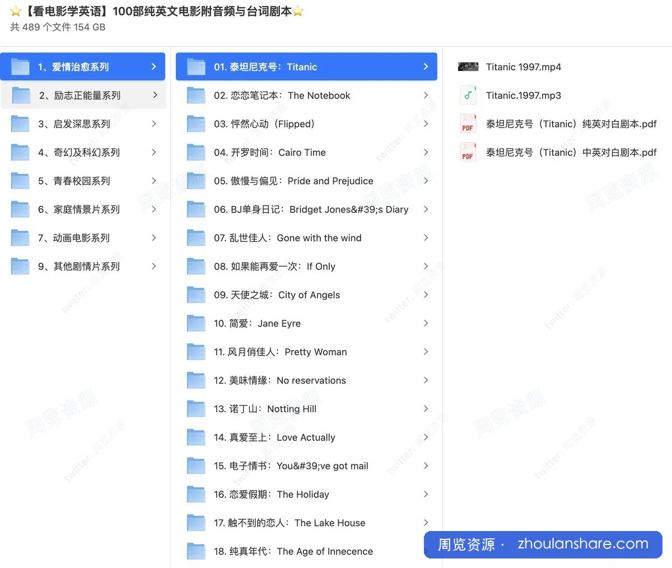Select the 4、奇幻及科幻系列 category
Viewport: 672px width, 568px height.
83,152
